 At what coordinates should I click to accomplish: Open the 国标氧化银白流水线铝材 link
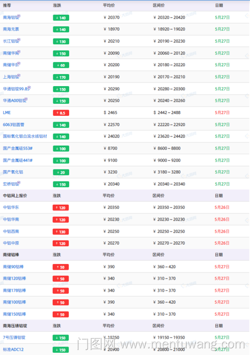point(25,136)
